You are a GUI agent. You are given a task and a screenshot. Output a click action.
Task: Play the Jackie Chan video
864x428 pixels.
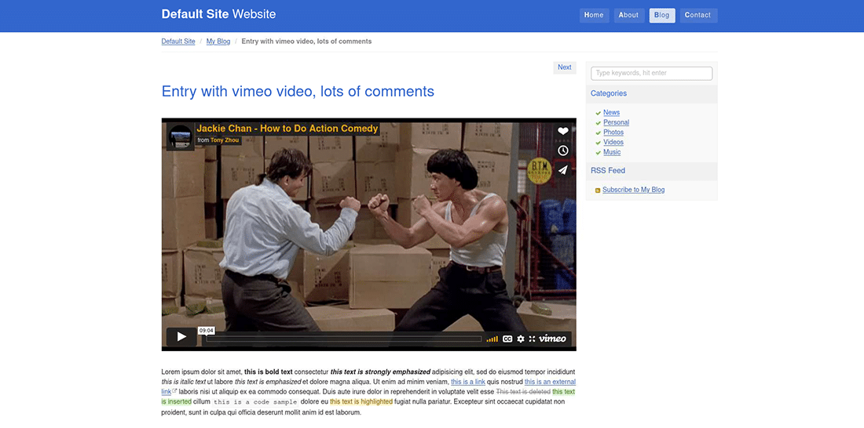point(181,337)
